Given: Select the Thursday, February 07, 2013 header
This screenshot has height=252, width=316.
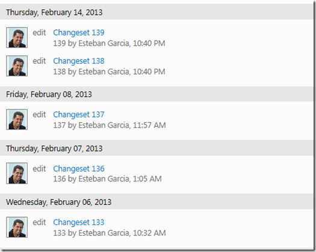Looking at the screenshot, I should click(x=156, y=148).
